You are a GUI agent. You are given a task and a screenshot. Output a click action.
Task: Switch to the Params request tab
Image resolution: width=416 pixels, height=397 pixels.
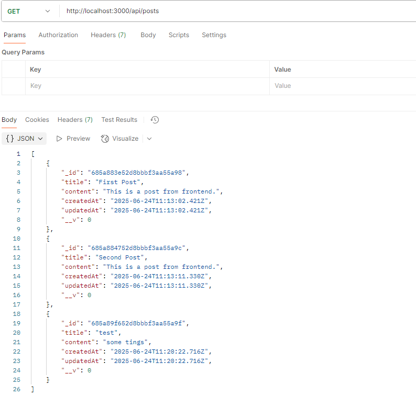point(15,35)
